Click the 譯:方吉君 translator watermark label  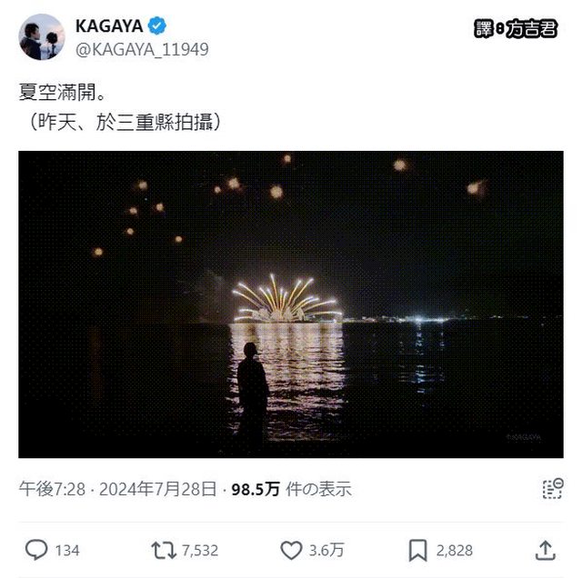(x=516, y=28)
